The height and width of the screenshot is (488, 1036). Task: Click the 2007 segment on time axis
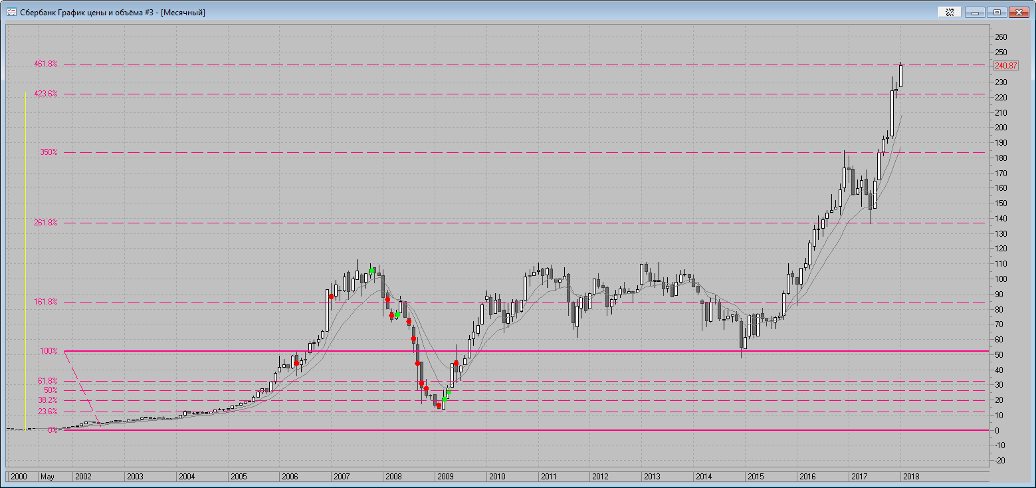click(358, 477)
